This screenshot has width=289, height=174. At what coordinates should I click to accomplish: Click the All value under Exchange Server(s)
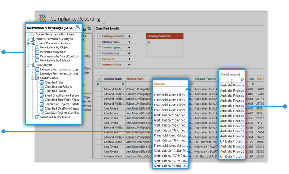click(149, 42)
